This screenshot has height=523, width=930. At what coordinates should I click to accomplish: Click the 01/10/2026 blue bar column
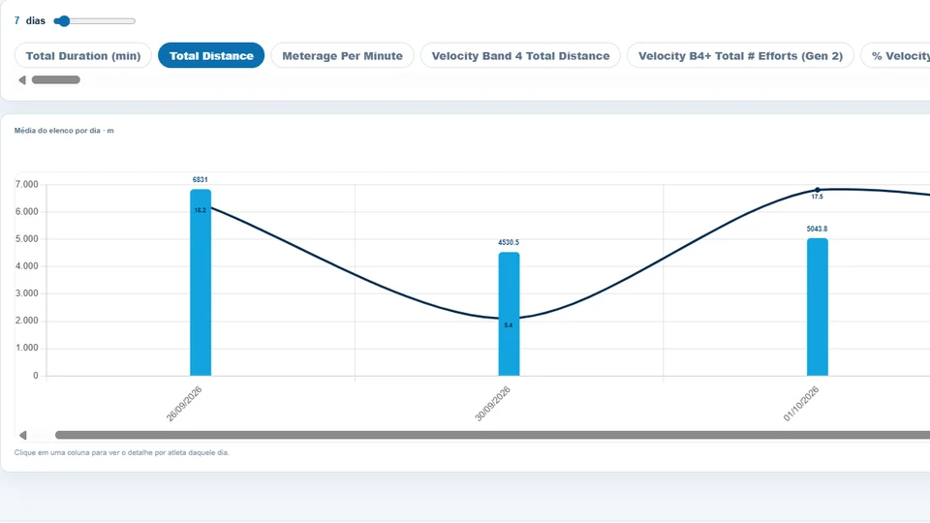pos(818,307)
